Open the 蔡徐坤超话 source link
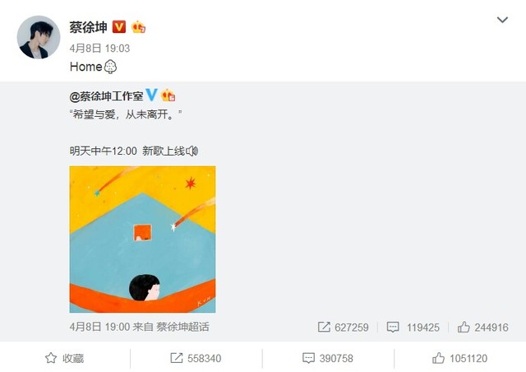Screen dimensions: 526x372 182,327
